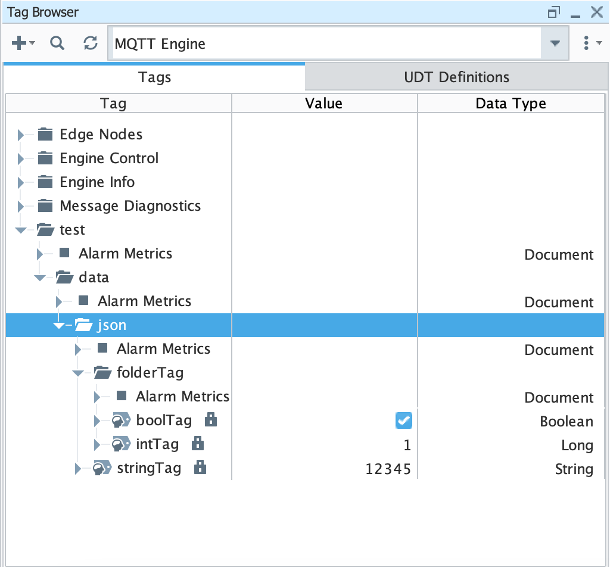Select the Tags tab
This screenshot has width=610, height=567.
pos(154,77)
